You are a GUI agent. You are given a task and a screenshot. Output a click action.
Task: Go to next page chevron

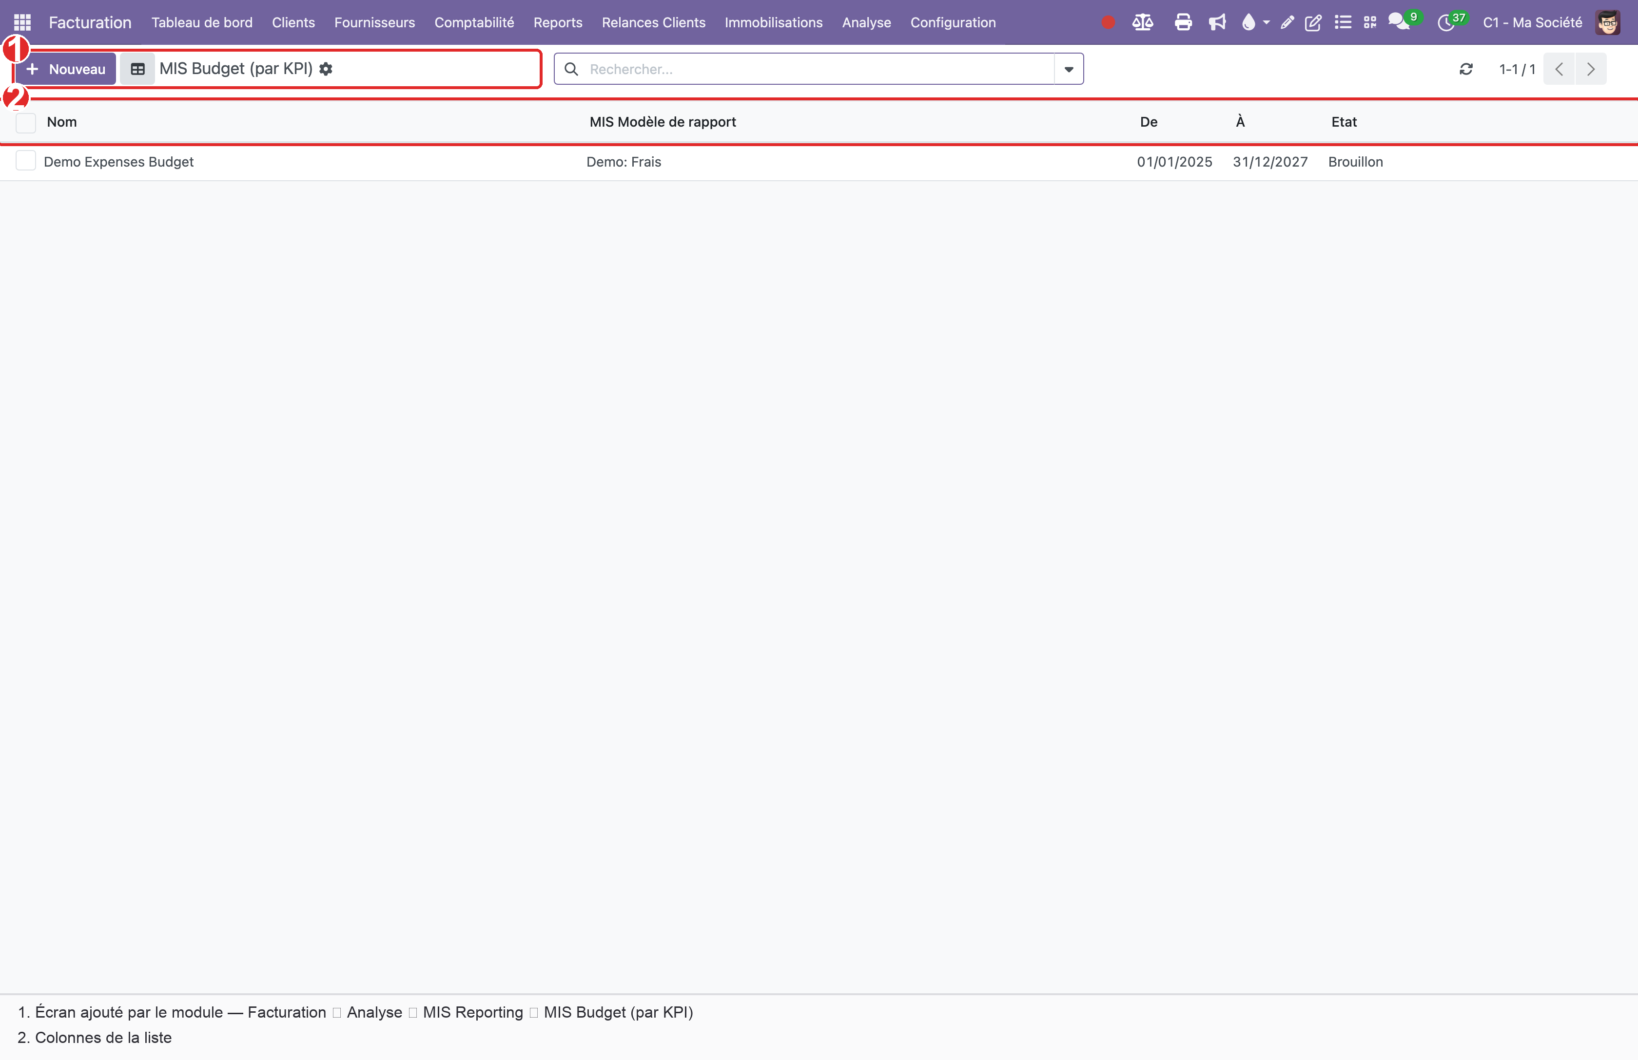1591,69
